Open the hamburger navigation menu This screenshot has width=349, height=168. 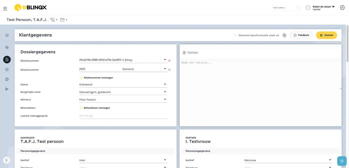(5, 9)
